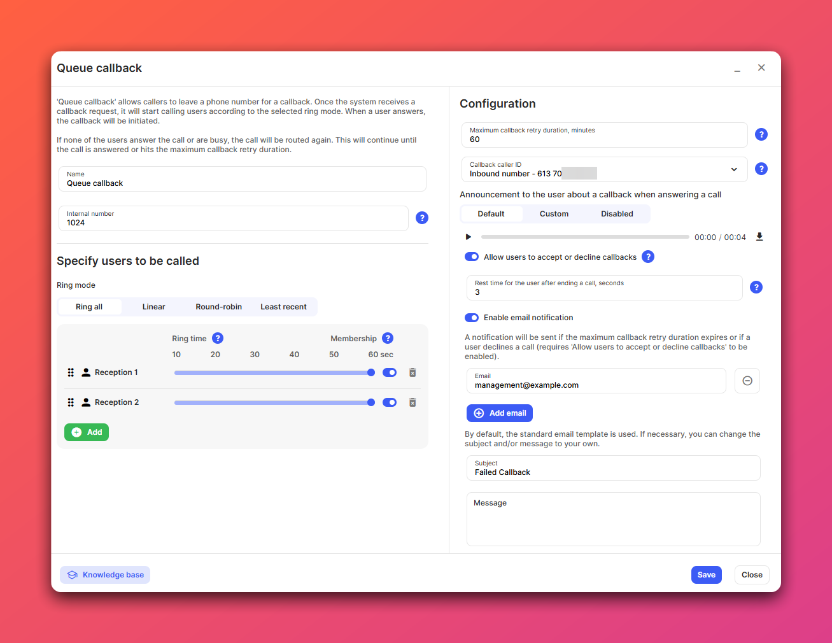Save the queue callback settings
The height and width of the screenshot is (643, 832).
coord(706,575)
